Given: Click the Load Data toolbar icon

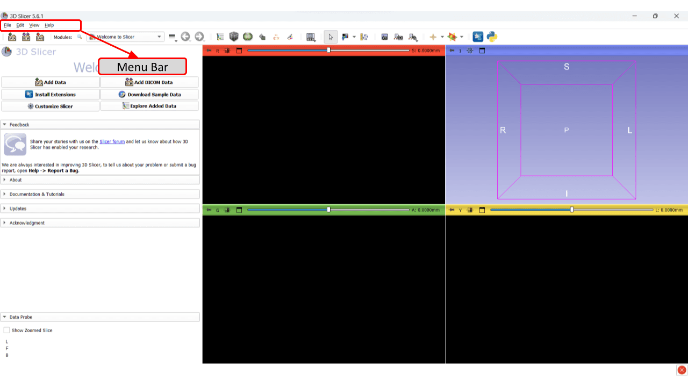Looking at the screenshot, I should pyautogui.click(x=12, y=37).
